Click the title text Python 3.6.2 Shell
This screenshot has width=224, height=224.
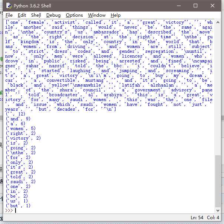[32, 6]
